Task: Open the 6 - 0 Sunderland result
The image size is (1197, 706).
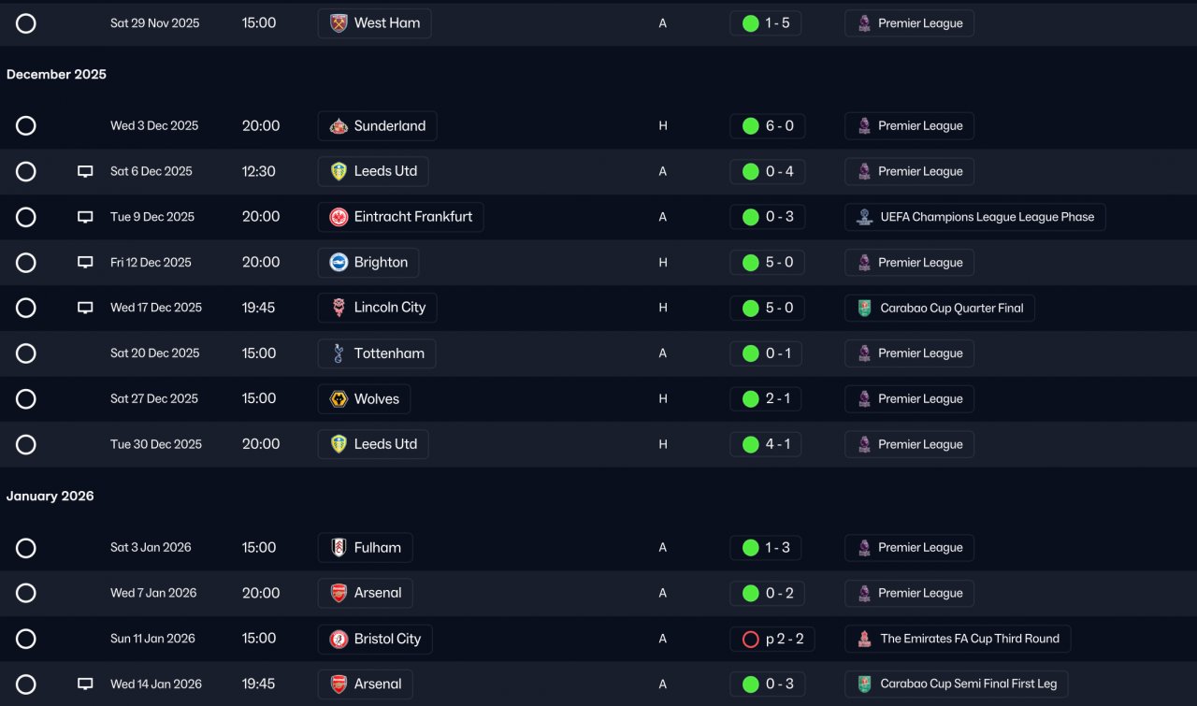Action: [766, 126]
